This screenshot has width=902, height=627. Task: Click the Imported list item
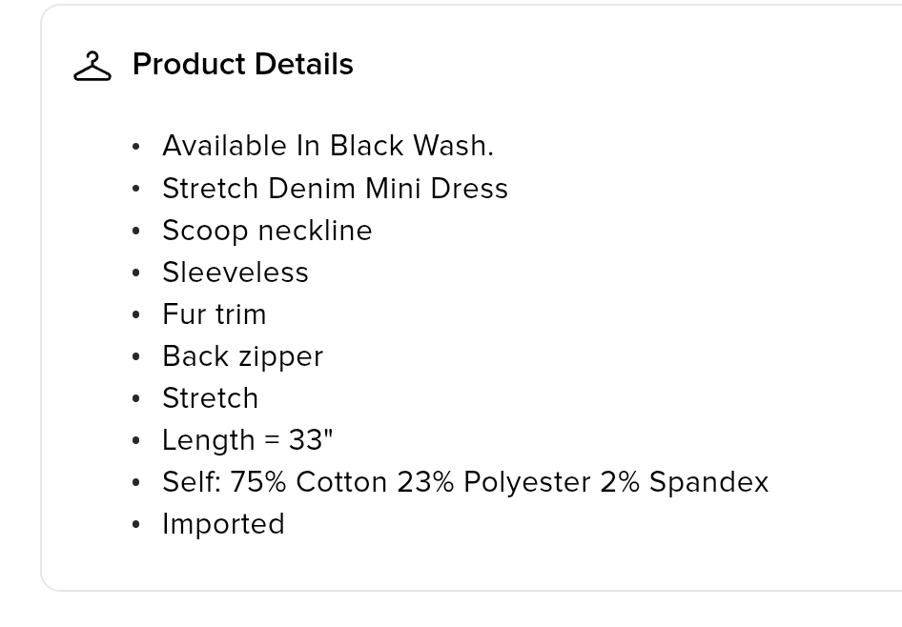click(224, 523)
